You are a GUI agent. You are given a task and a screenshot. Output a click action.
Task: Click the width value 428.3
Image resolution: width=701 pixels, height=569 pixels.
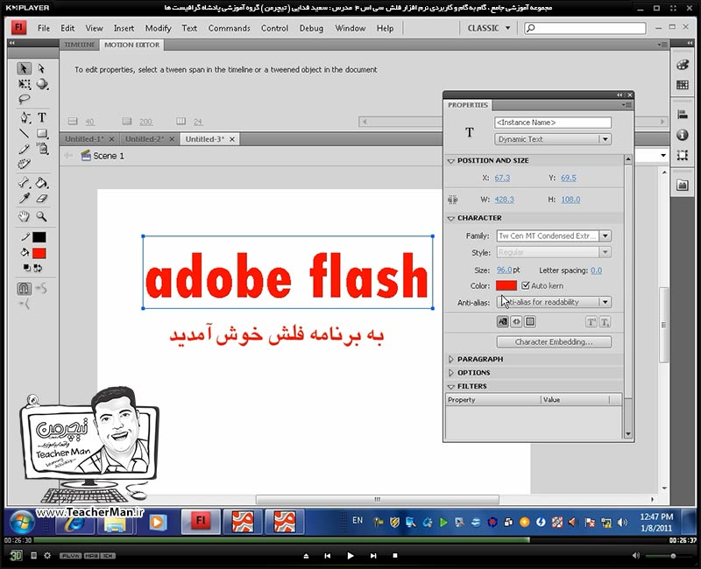[505, 200]
